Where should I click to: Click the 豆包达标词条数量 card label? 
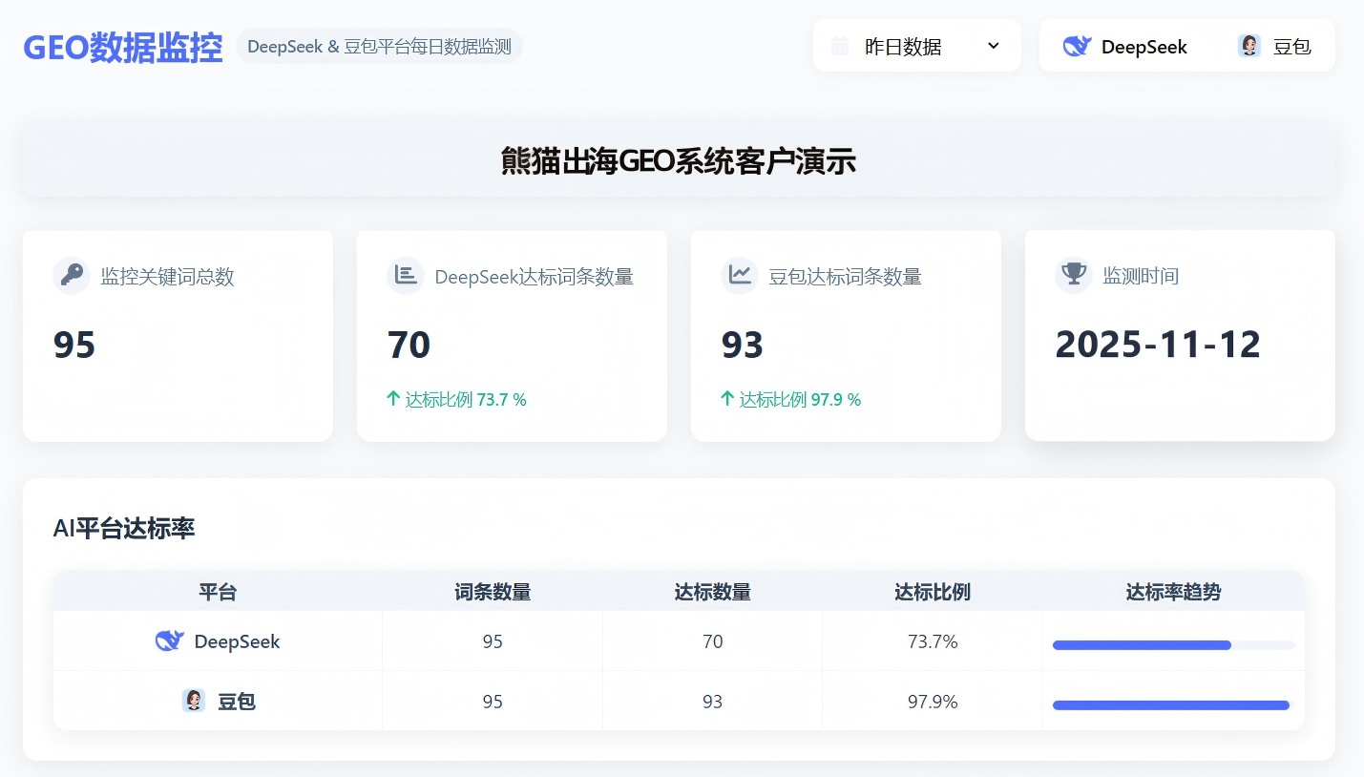tap(845, 277)
